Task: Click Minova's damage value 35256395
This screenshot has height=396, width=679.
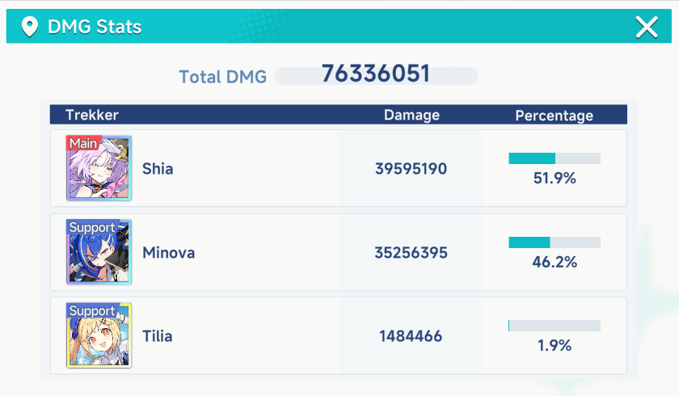Action: (411, 253)
